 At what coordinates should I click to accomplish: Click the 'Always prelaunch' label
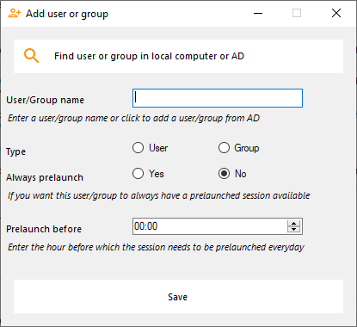(45, 177)
